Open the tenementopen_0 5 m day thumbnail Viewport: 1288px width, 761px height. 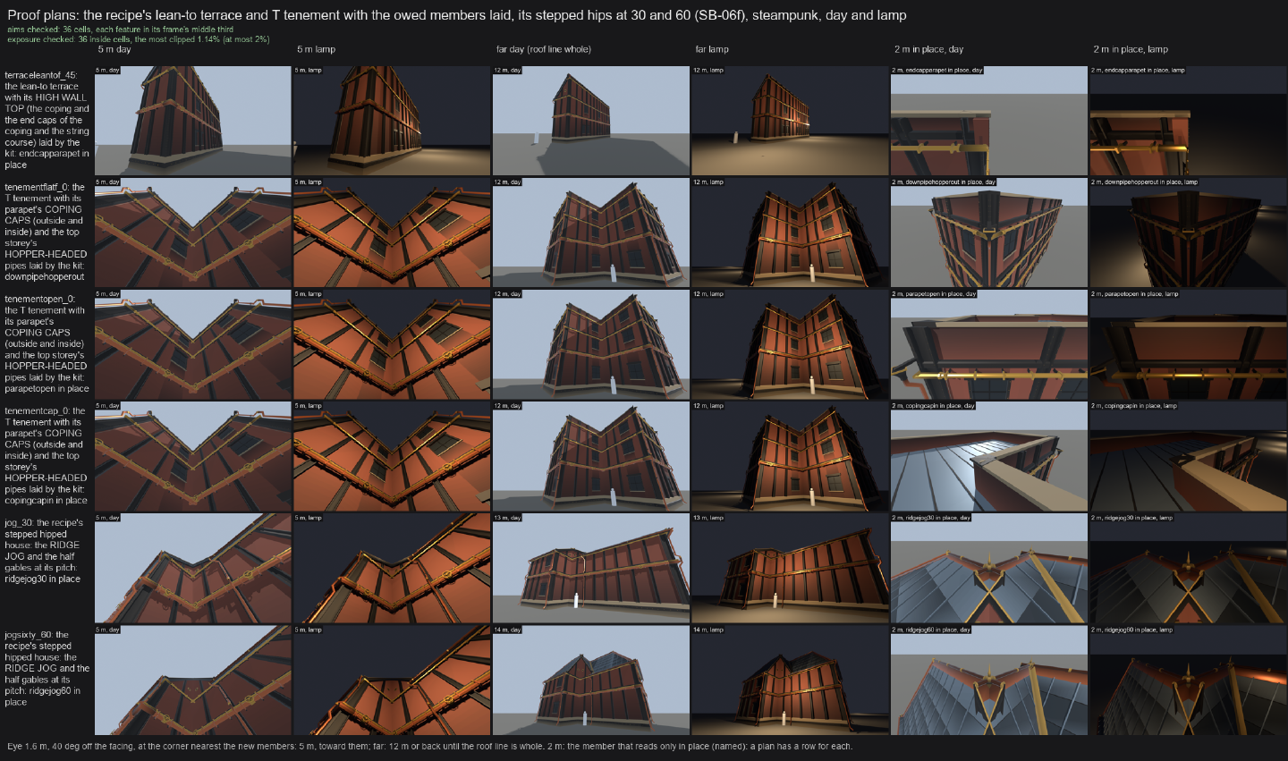click(193, 344)
